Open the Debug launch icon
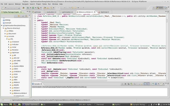 pyautogui.click(x=28, y=8)
